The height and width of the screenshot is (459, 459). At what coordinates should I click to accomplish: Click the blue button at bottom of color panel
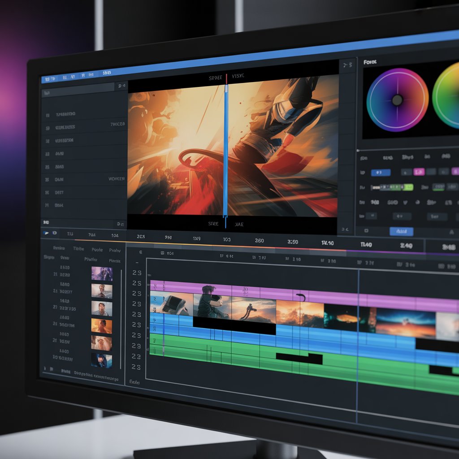click(x=401, y=231)
